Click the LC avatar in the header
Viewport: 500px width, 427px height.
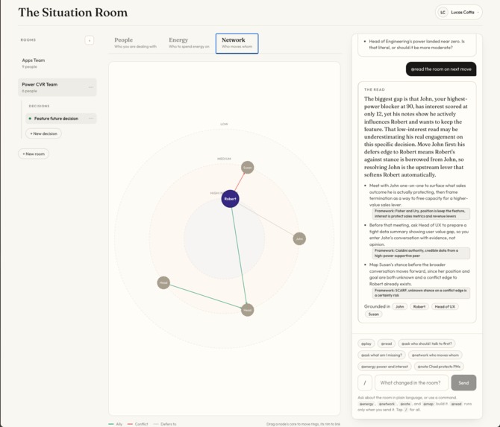coord(443,13)
